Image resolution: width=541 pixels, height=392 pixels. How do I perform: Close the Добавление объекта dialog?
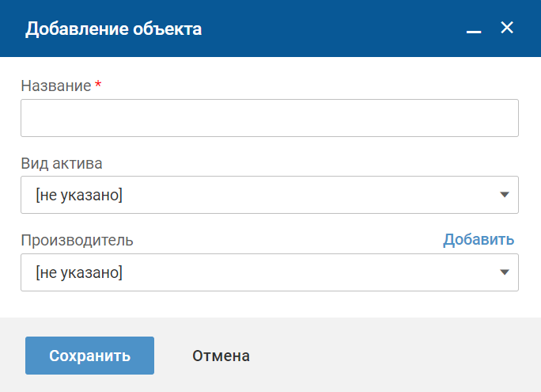tap(508, 29)
